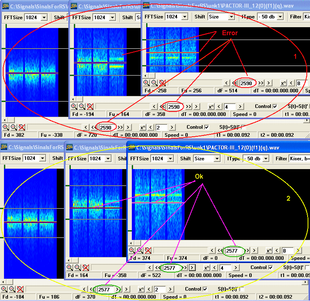
Task: Click the power field showing 2 beside 2590
Action: 161,127
